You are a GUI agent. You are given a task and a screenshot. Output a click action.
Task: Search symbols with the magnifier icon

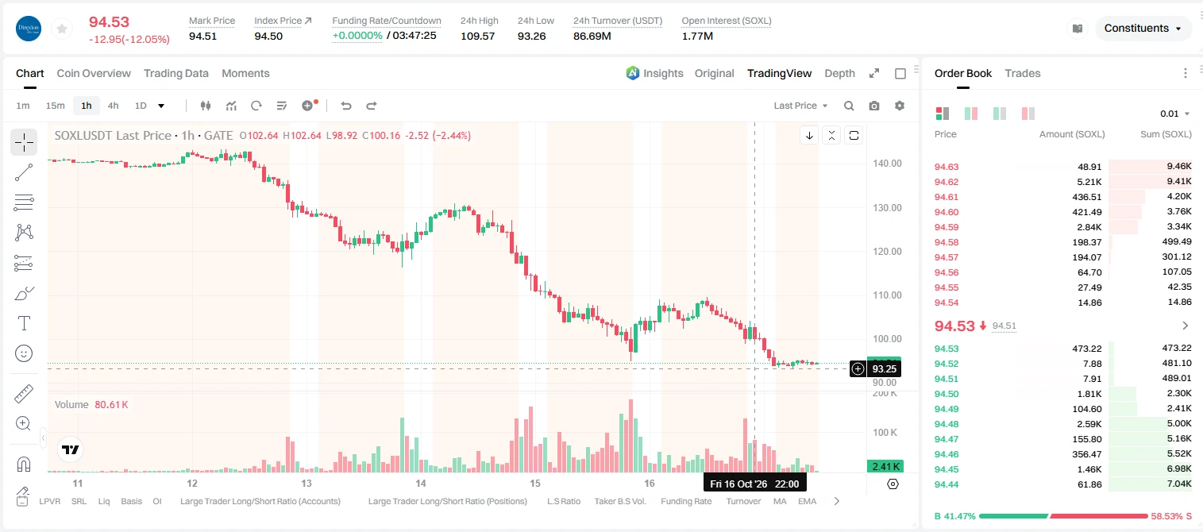(849, 106)
